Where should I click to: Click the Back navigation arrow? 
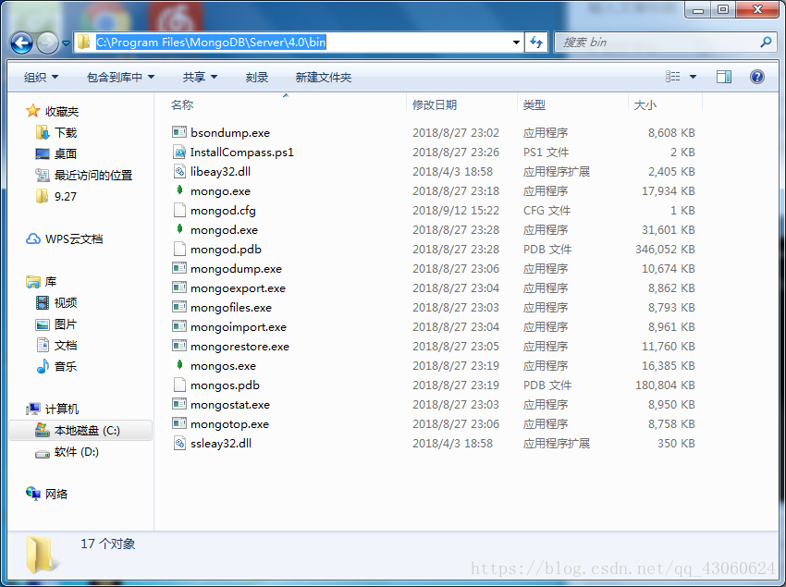21,43
